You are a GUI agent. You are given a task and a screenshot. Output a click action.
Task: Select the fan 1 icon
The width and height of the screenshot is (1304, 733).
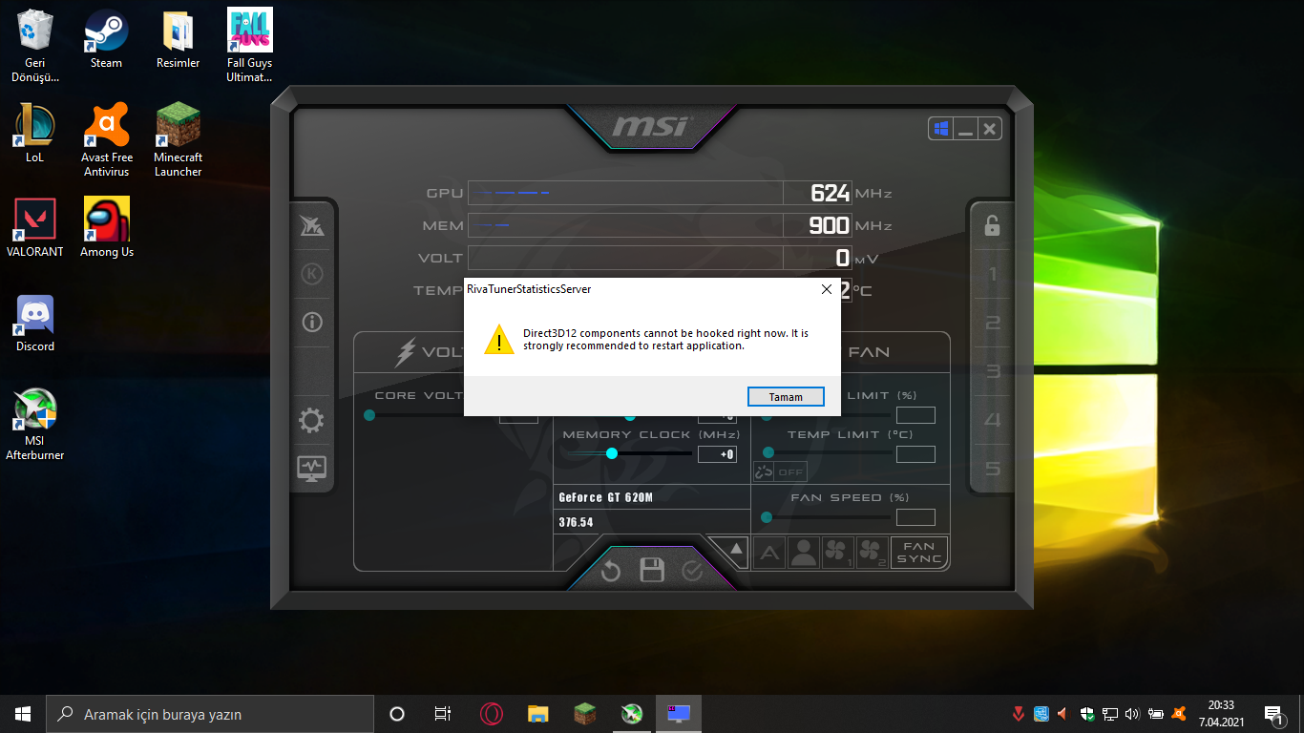pyautogui.click(x=837, y=553)
